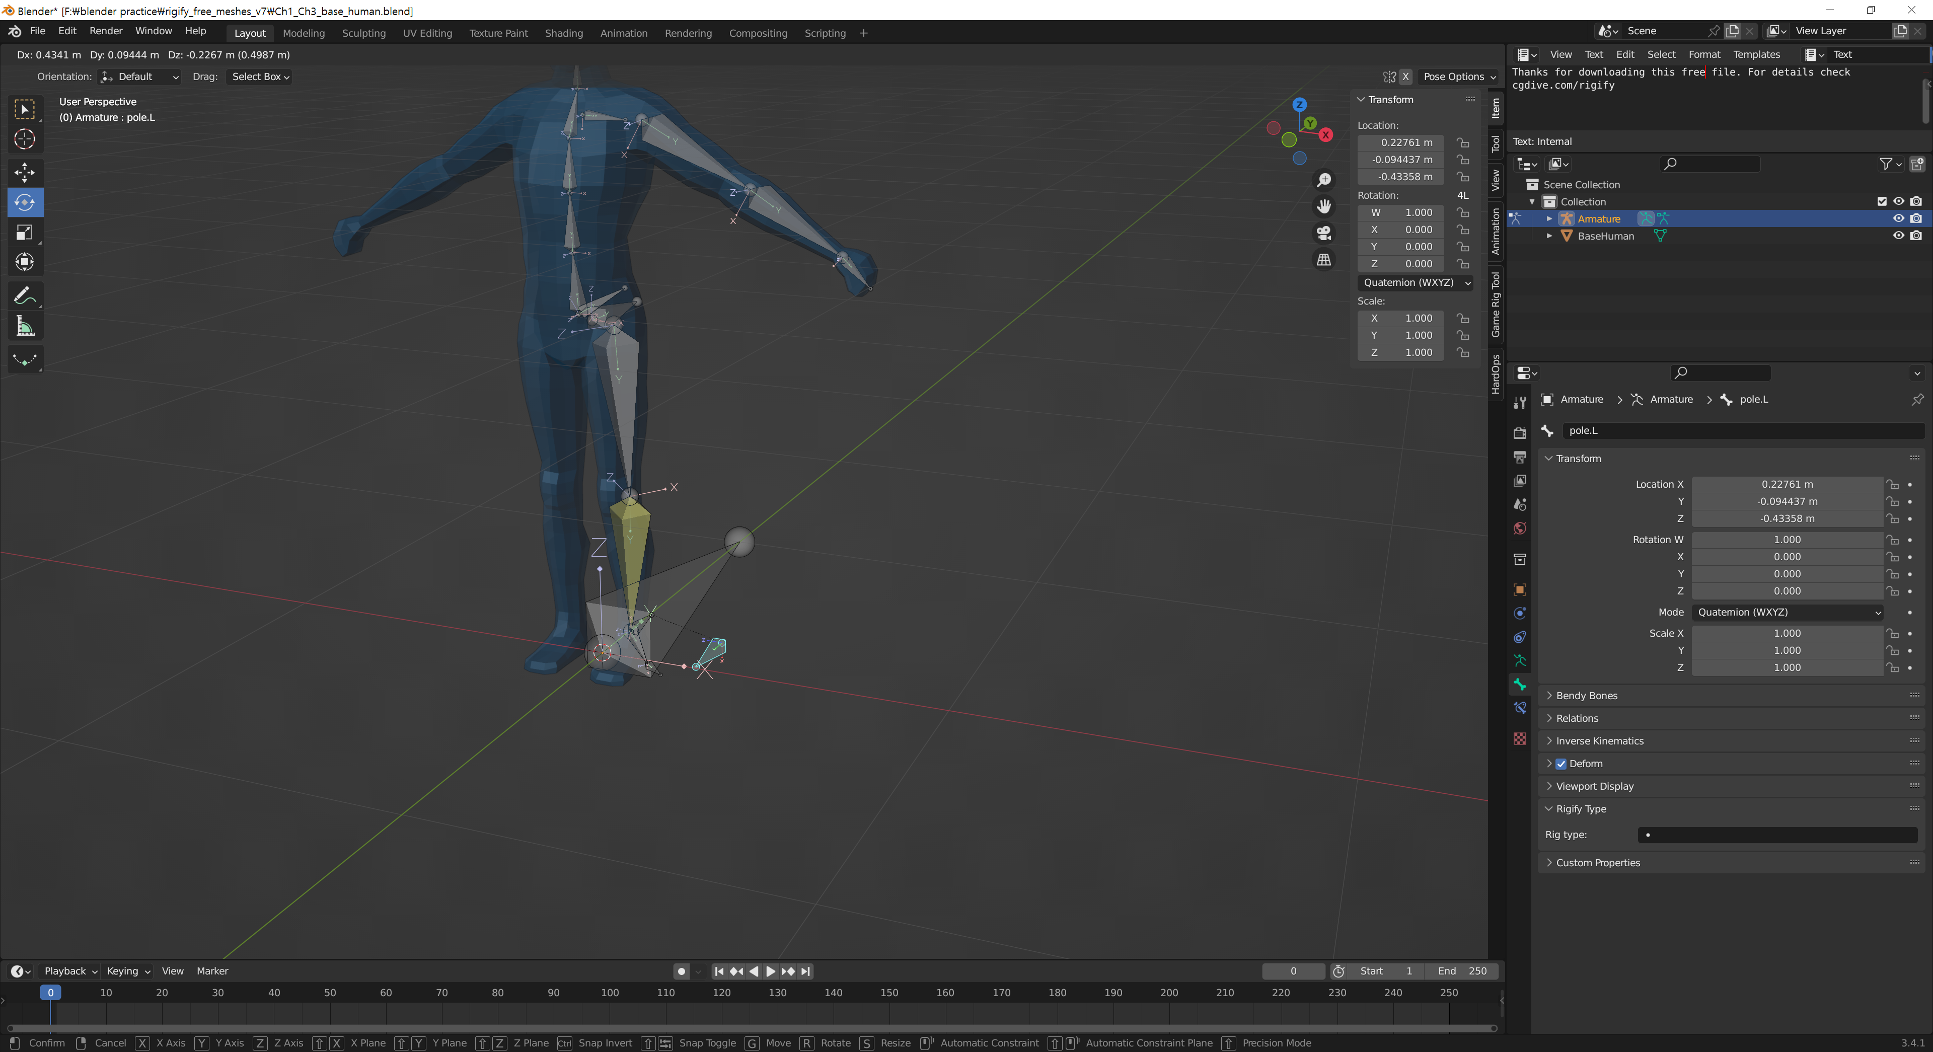Select the Move tool in toolbar
This screenshot has height=1052, width=1933.
25,172
